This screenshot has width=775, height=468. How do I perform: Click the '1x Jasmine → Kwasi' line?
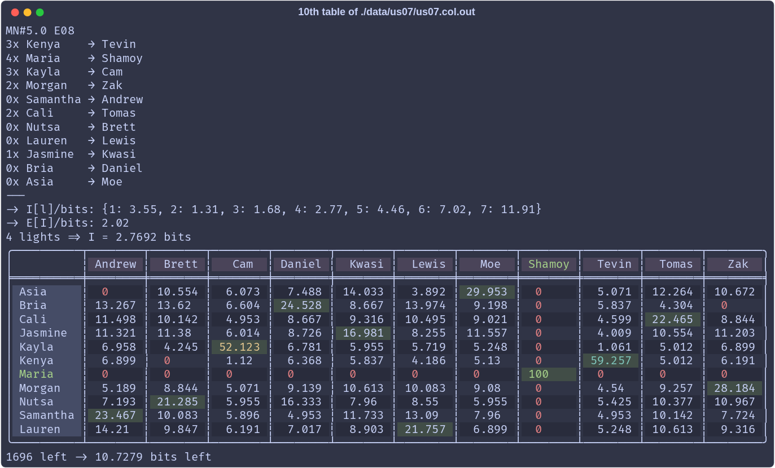point(71,154)
